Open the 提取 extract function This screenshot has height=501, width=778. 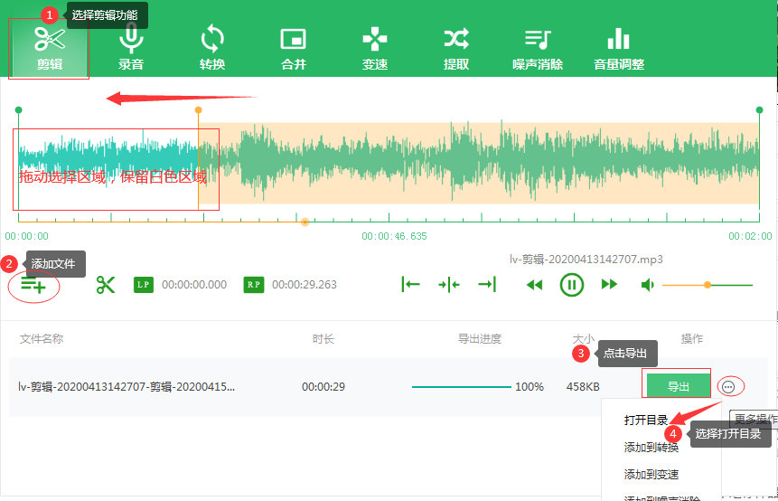click(x=456, y=48)
